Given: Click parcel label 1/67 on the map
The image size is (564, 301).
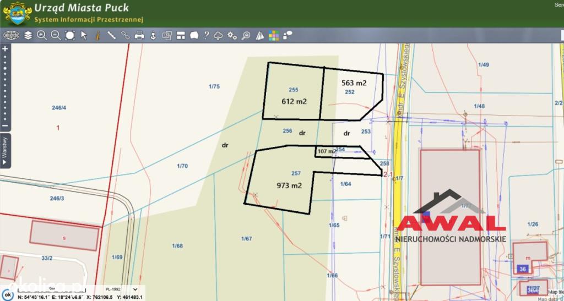Looking at the screenshot, I should pyautogui.click(x=246, y=238).
